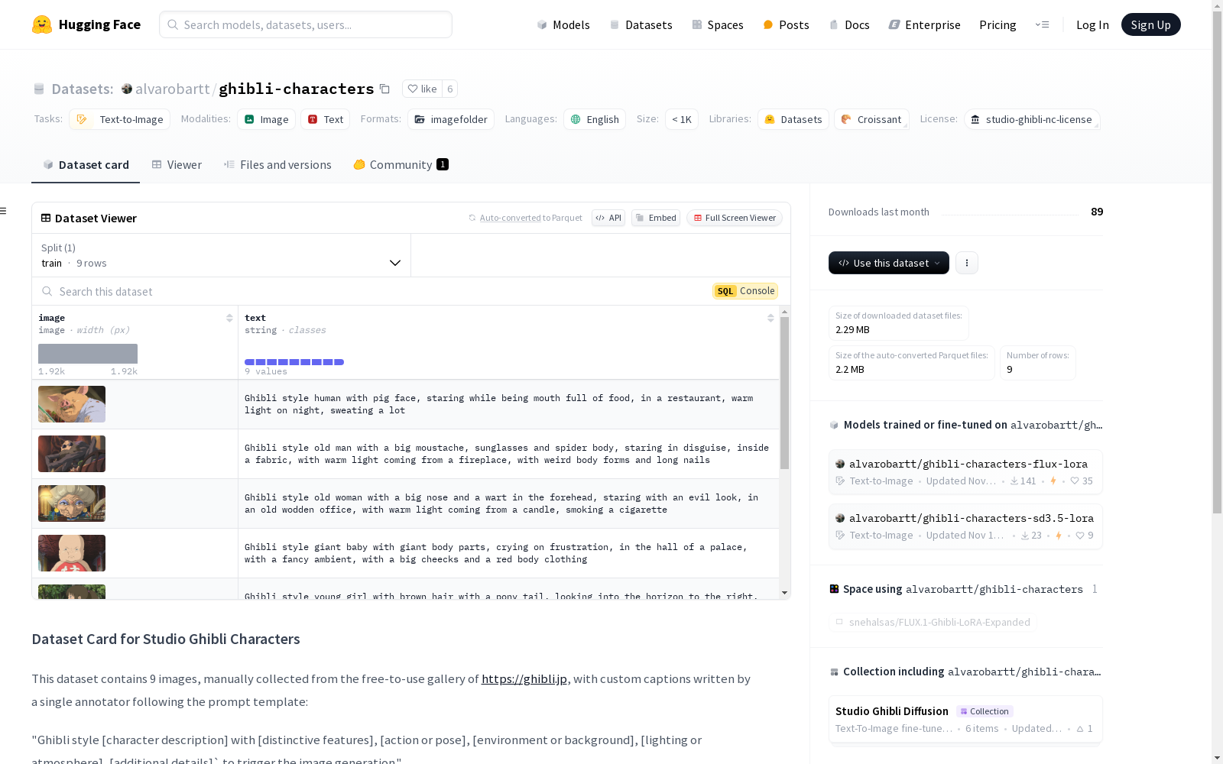Open ghibli-characters-sd3.5-lora model card
This screenshot has width=1223, height=764.
click(x=965, y=526)
